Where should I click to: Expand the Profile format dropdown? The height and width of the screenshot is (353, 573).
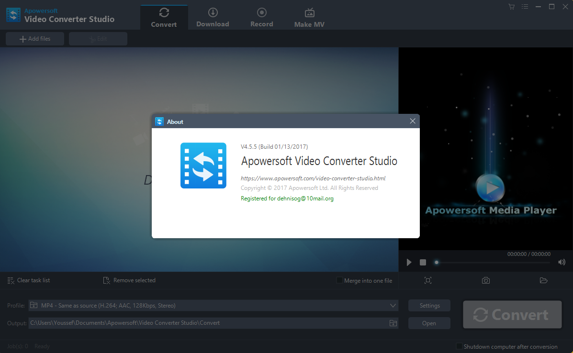[x=393, y=306]
